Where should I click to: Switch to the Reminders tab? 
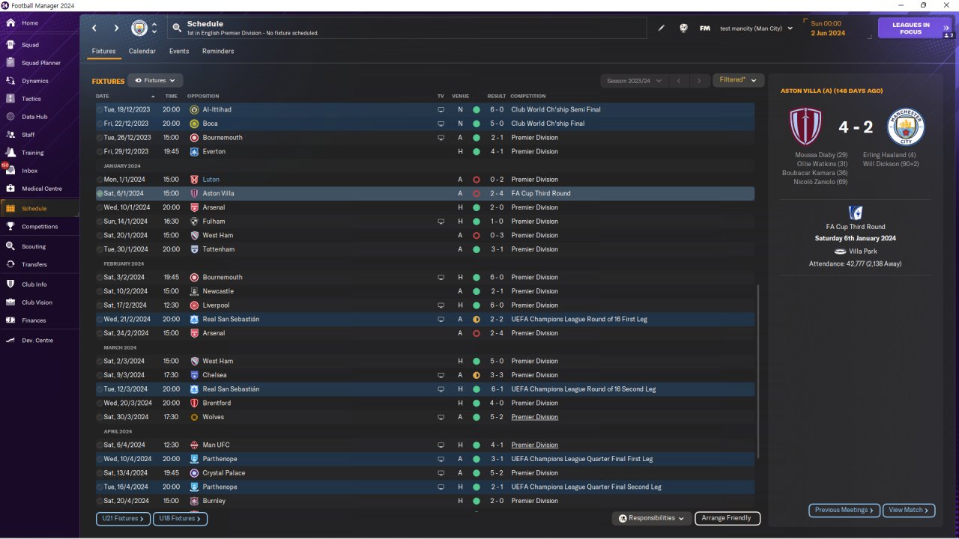tap(218, 52)
